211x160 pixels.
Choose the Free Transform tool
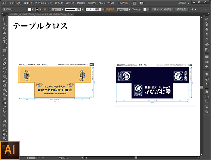pyautogui.click(x=4, y=86)
